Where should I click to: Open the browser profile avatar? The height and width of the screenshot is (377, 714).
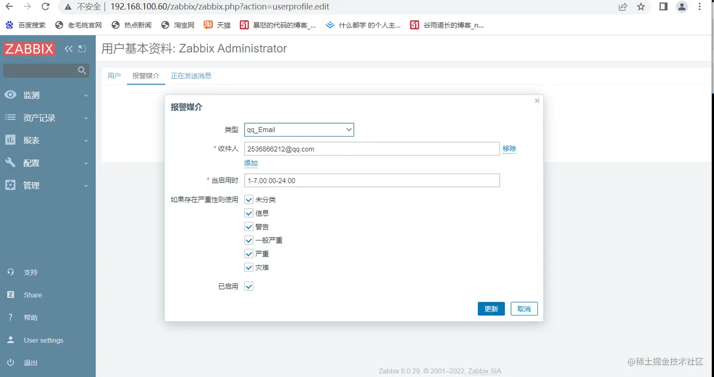(682, 7)
